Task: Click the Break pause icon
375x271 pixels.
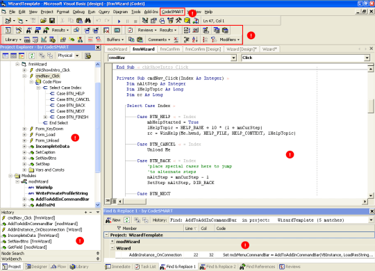Action: click(x=127, y=21)
